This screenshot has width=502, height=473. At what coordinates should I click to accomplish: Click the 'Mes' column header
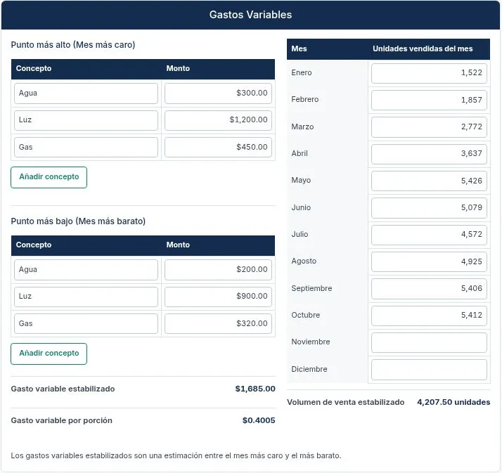[299, 48]
